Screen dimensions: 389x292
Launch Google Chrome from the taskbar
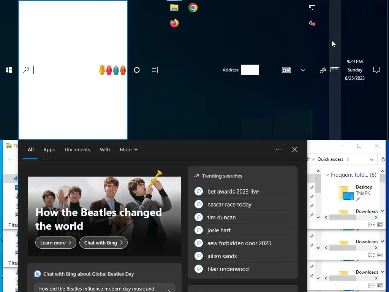[193, 8]
